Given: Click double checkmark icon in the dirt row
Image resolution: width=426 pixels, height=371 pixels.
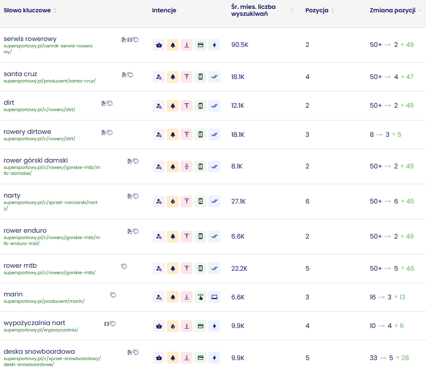Looking at the screenshot, I should [214, 105].
